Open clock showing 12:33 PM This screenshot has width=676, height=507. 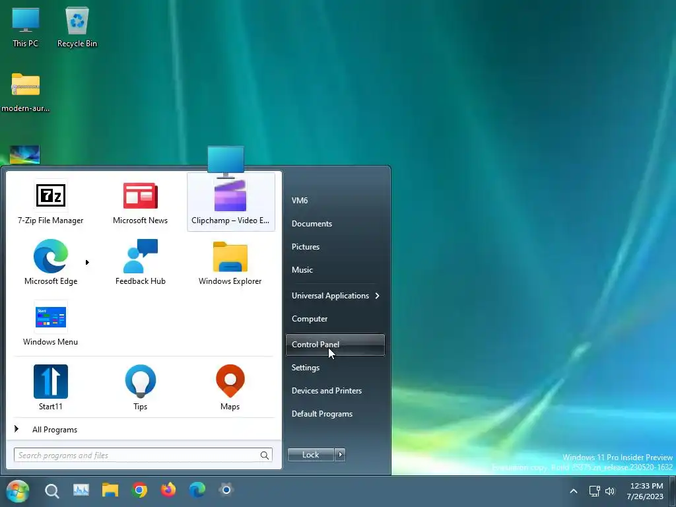tap(645, 491)
